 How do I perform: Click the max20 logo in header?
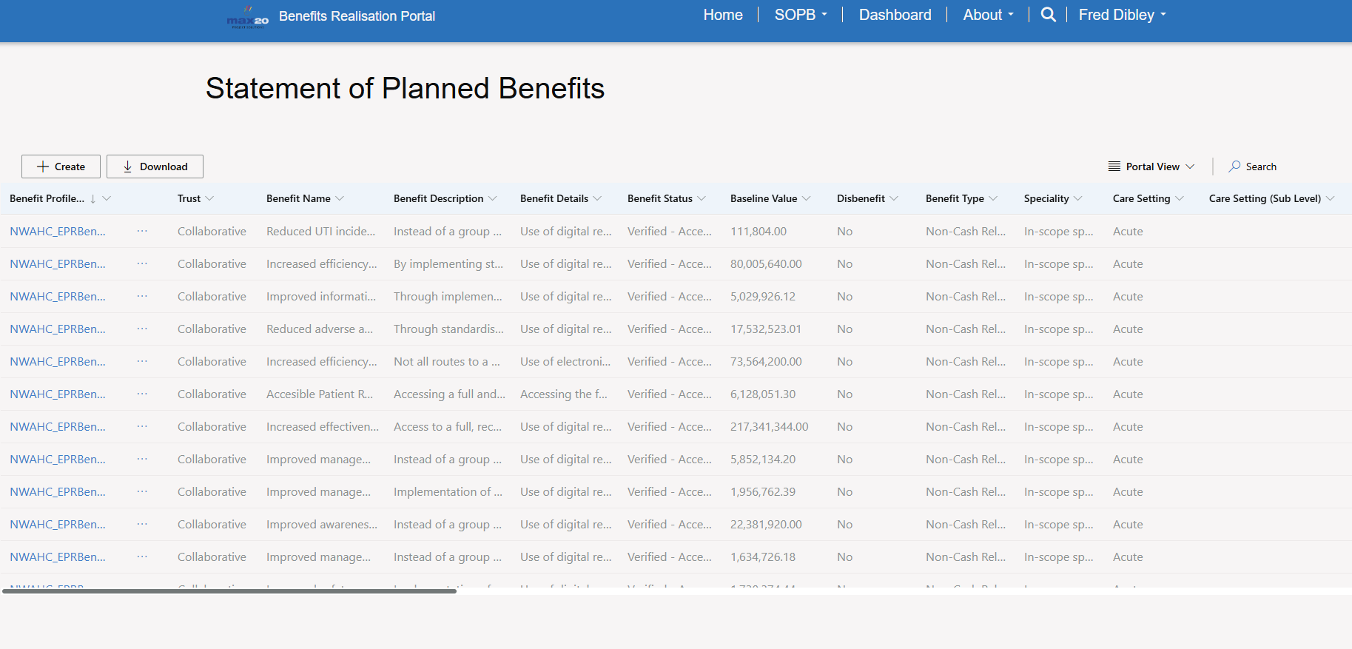pos(247,18)
